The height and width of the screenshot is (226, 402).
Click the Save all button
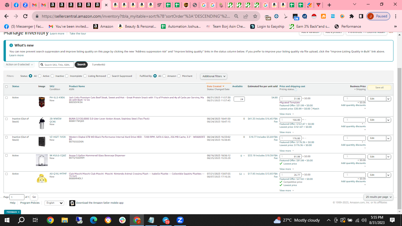[379, 87]
